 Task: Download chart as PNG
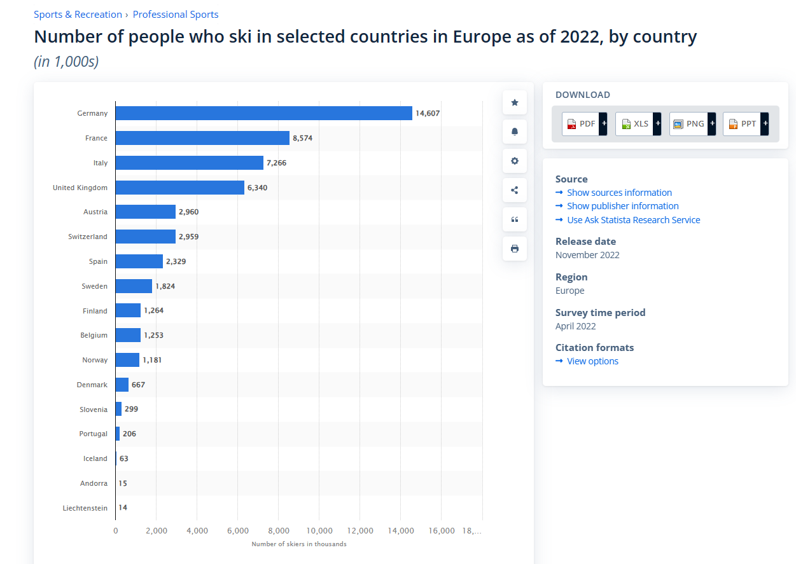click(x=688, y=123)
